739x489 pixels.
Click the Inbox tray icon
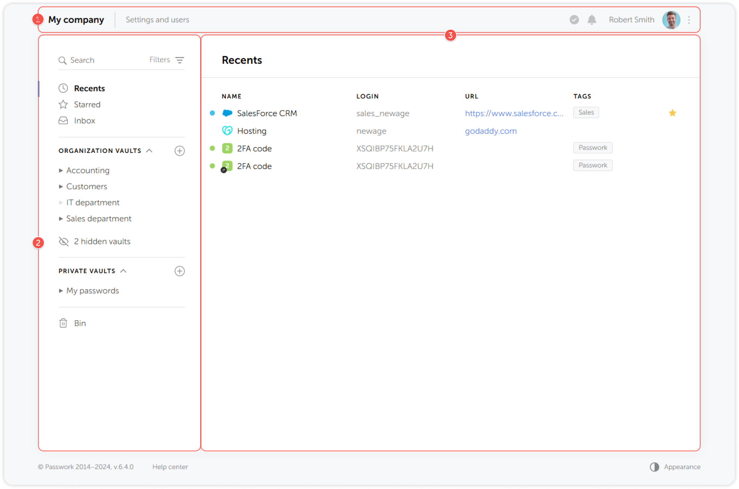pos(63,121)
